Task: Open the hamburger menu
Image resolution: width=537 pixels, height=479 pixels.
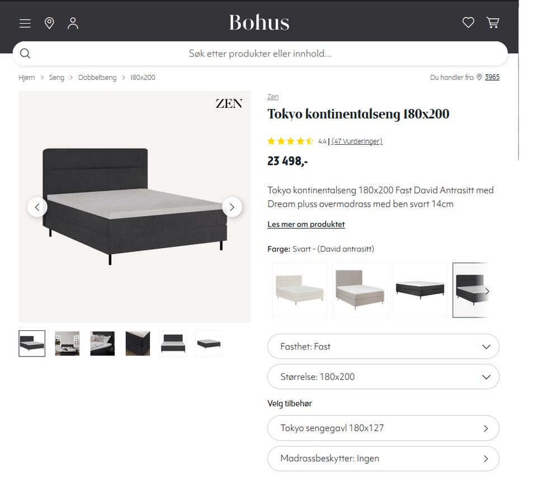Action: pos(25,23)
